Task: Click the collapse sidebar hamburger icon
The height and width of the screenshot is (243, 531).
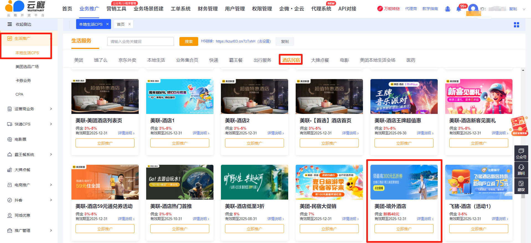Action: click(x=10, y=24)
